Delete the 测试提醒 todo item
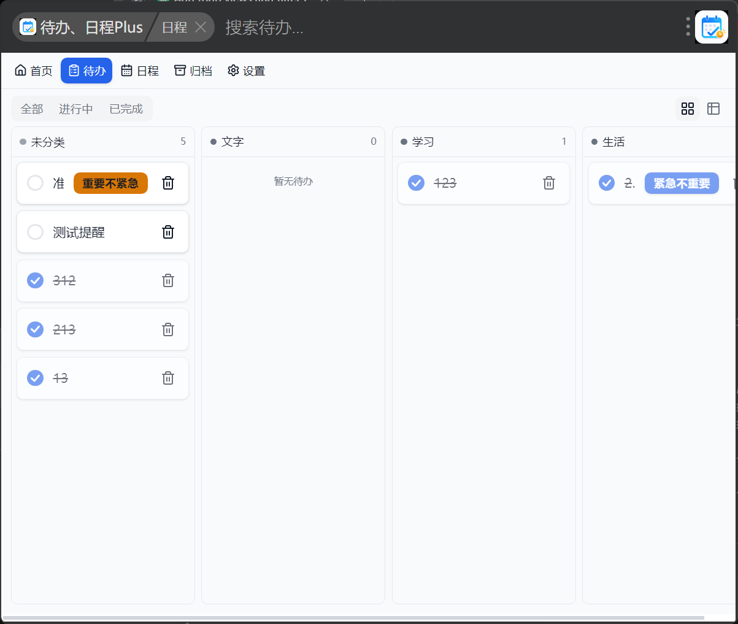This screenshot has width=738, height=624. click(168, 232)
